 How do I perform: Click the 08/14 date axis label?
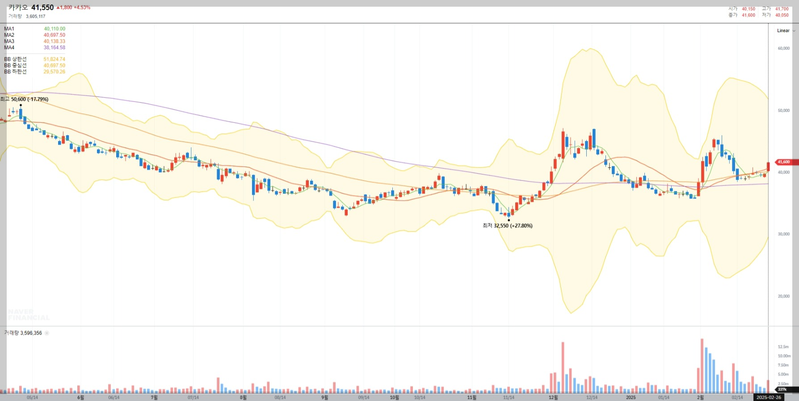pos(280,397)
